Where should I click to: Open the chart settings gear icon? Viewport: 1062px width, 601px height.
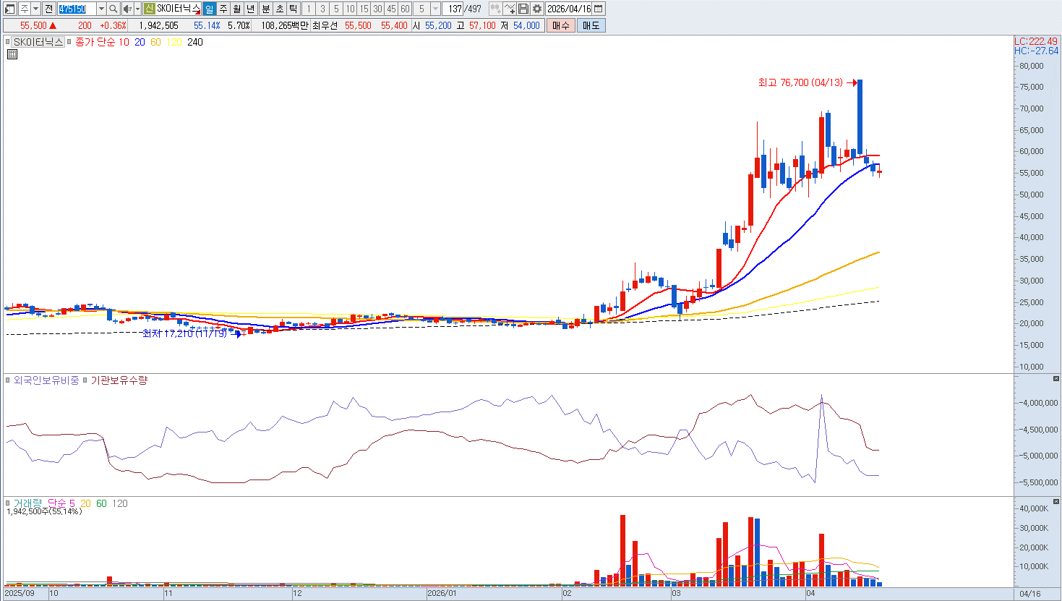pyautogui.click(x=537, y=9)
